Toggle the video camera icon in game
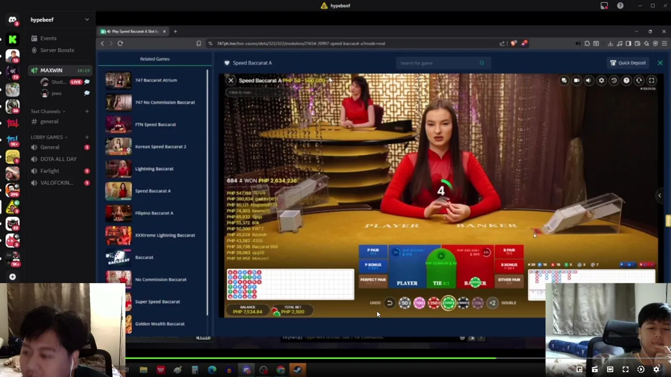The image size is (671, 377). 577,81
